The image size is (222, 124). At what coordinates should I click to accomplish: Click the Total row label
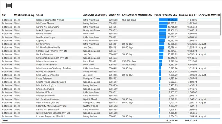click(5, 120)
